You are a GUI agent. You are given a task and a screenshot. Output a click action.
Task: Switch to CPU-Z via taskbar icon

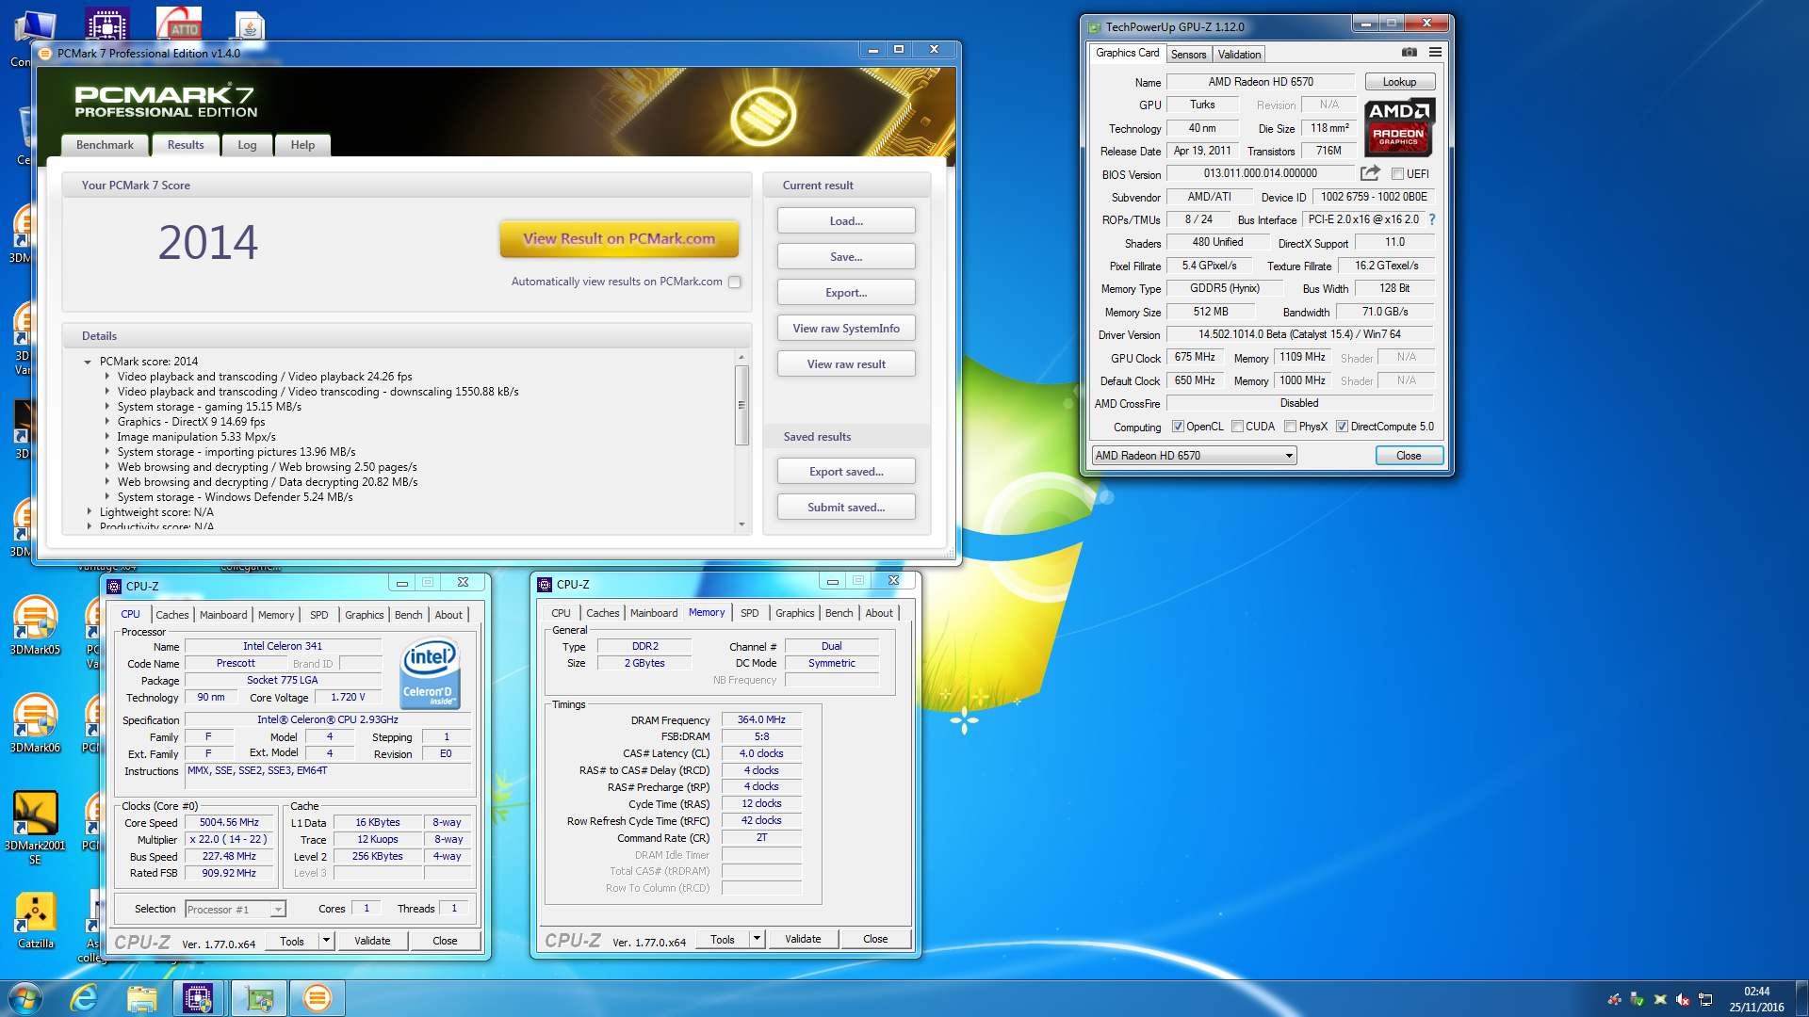click(198, 998)
